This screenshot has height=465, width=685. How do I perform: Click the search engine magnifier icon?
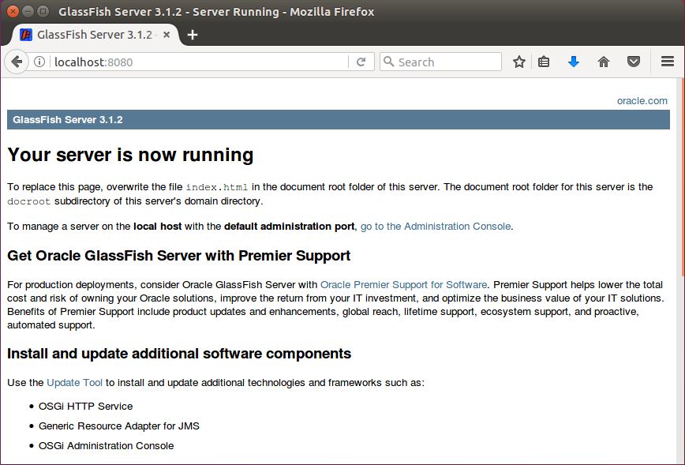(388, 62)
